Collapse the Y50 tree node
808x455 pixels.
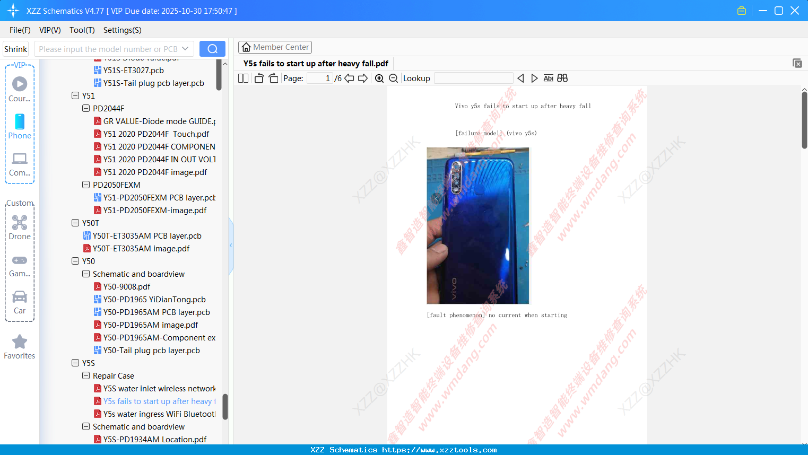point(75,261)
